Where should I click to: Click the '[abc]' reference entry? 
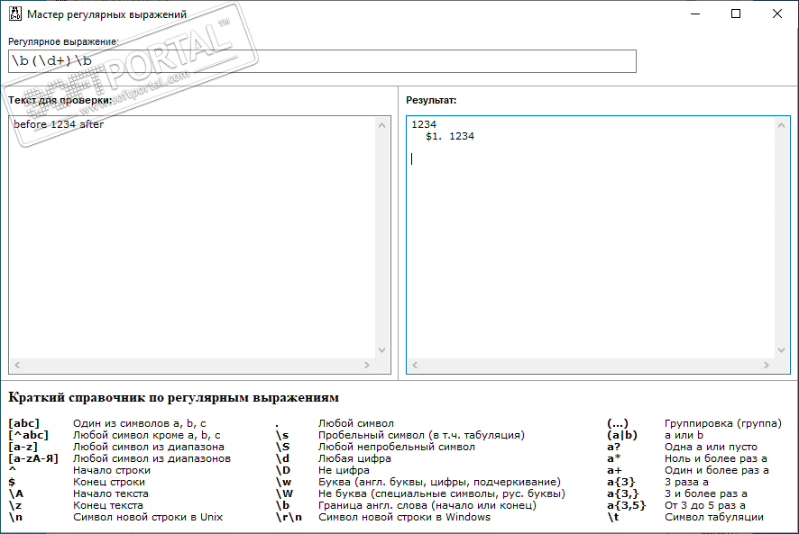24,423
